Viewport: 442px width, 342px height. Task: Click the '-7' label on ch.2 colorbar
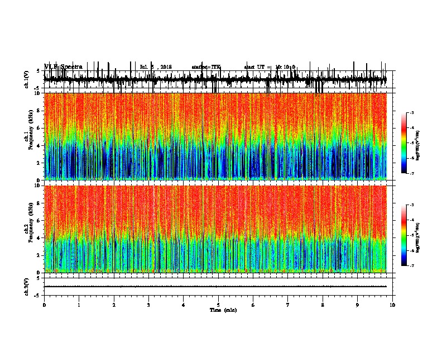(x=411, y=266)
